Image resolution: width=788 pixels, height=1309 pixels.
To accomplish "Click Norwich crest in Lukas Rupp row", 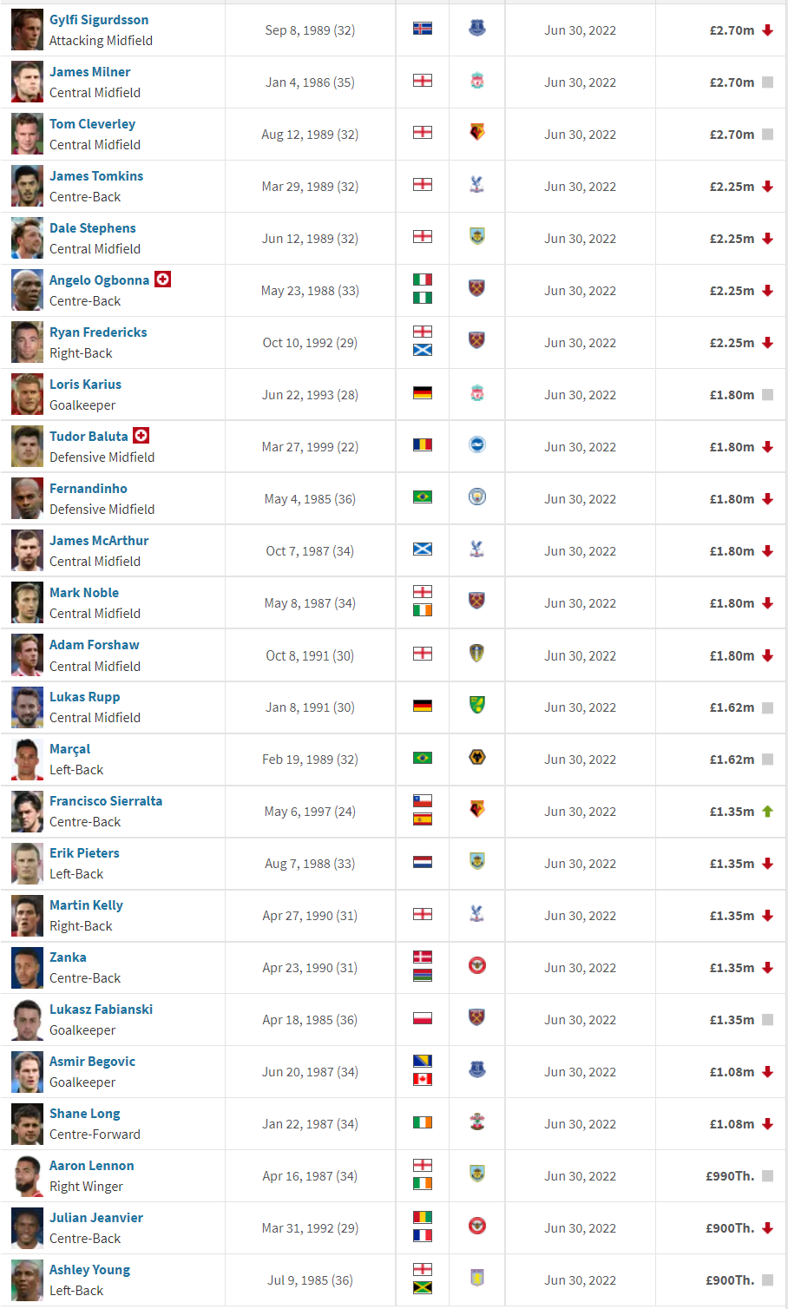I will click(x=476, y=706).
